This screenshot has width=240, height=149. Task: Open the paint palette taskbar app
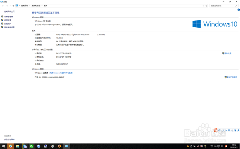pyautogui.click(x=52, y=146)
